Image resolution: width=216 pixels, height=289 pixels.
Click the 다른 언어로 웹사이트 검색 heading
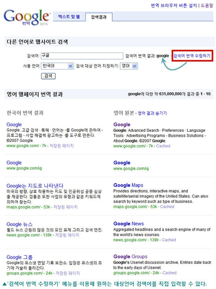pos(37,42)
